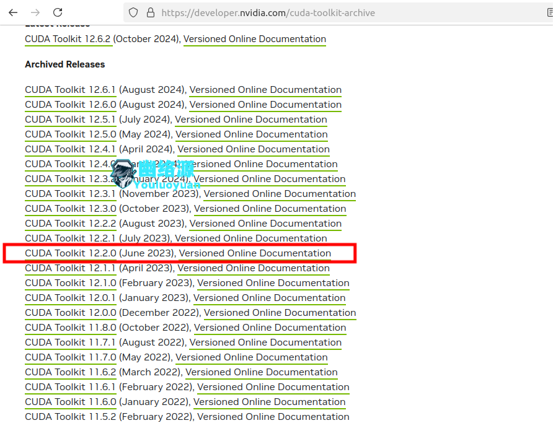Open Versioned Online Documentation for 11.8.0
553x423 pixels.
(x=270, y=328)
